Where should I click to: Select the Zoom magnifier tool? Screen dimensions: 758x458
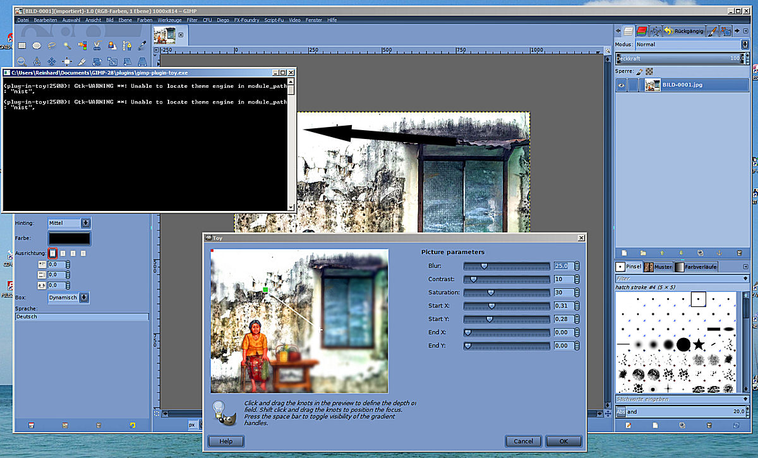tap(21, 61)
